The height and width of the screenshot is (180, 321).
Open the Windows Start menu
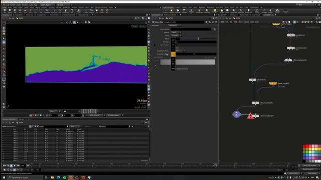pos(4,177)
